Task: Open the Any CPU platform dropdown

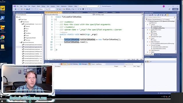Action: [x=51, y=9]
